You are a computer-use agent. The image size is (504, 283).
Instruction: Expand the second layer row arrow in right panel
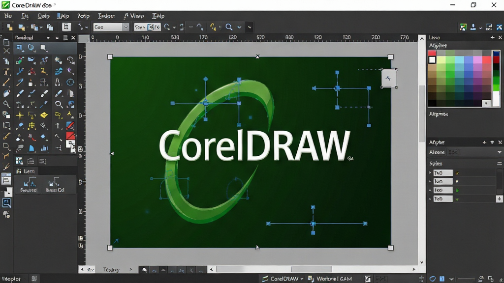point(430,182)
